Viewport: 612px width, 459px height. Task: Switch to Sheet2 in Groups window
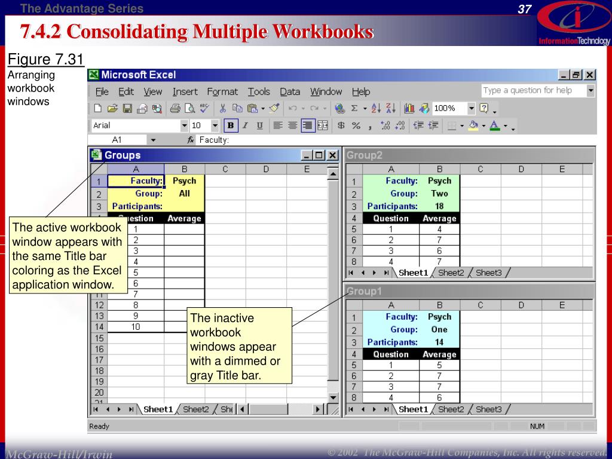point(195,409)
